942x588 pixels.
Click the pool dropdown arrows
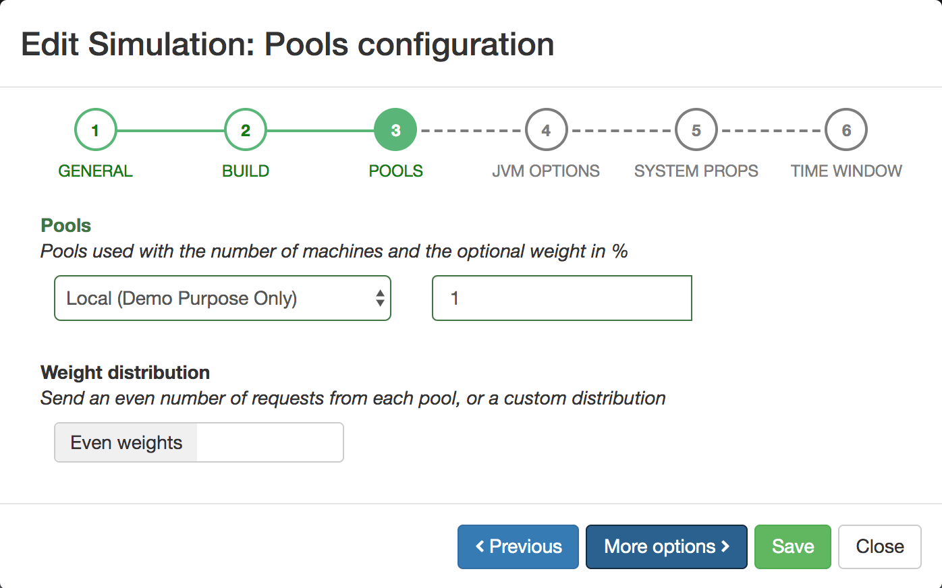(380, 298)
